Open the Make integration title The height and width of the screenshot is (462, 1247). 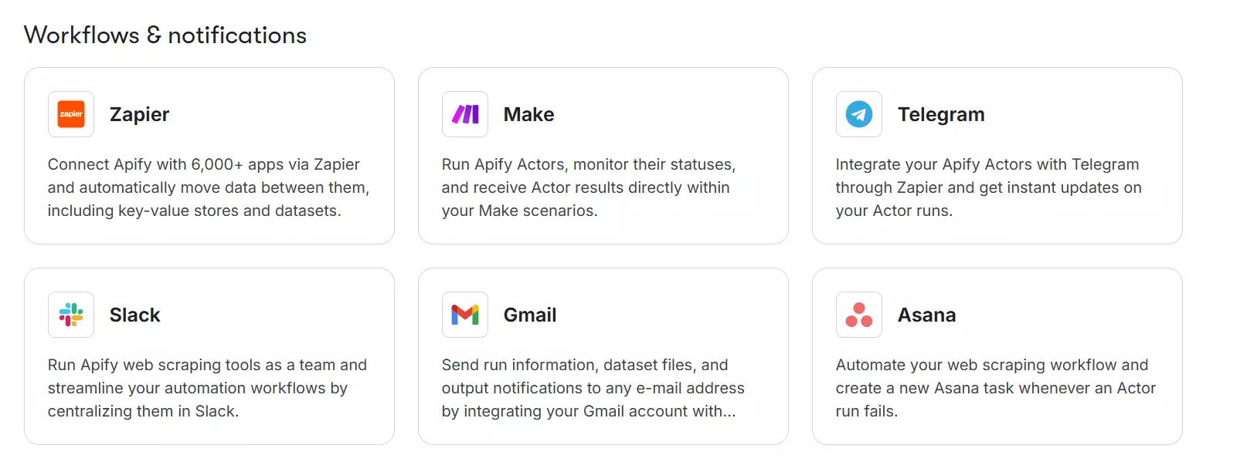point(528,114)
